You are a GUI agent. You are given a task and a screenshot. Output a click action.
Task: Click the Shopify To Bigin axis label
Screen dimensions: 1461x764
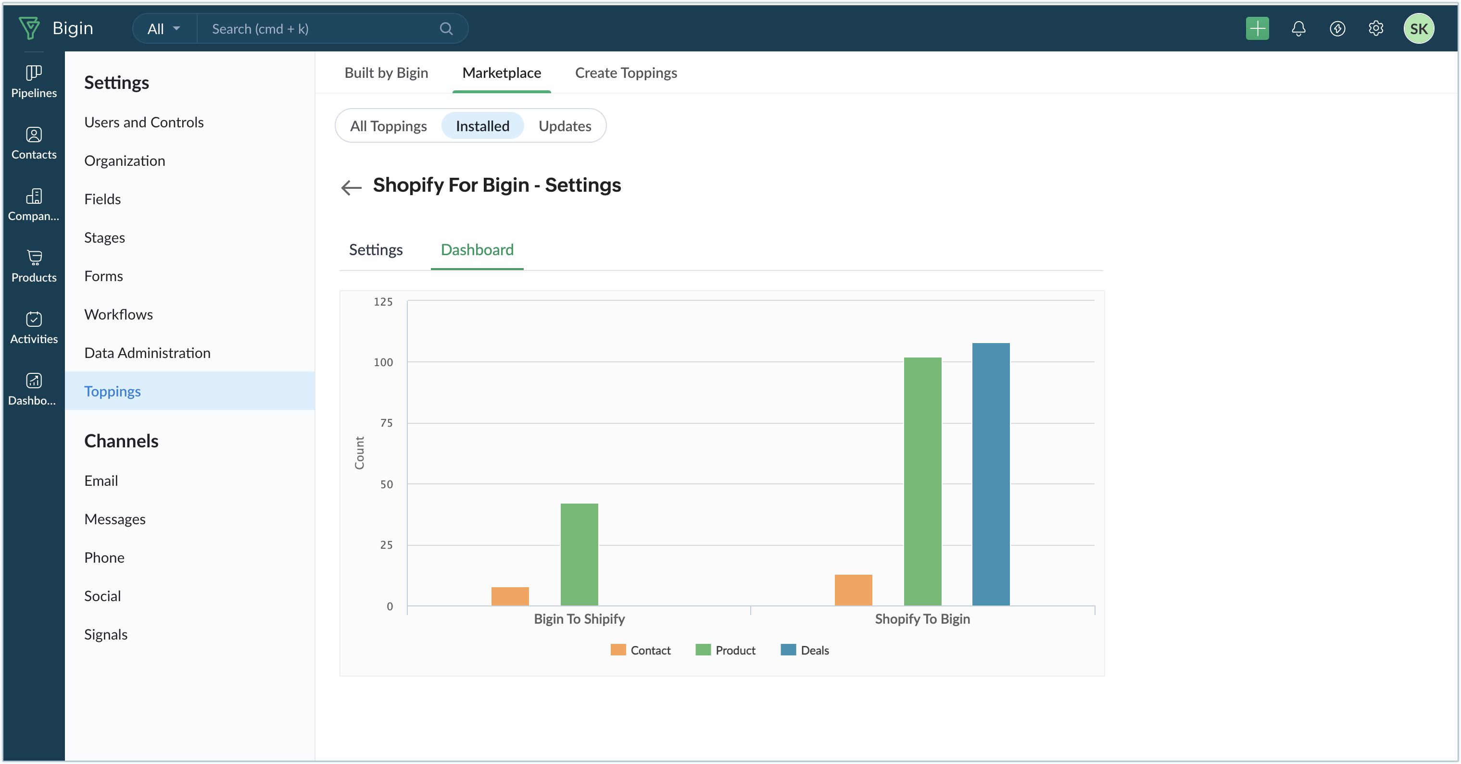point(922,619)
